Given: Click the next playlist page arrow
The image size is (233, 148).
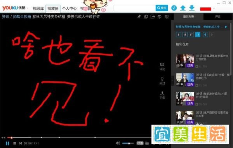Looking at the screenshot, I should (212, 35).
